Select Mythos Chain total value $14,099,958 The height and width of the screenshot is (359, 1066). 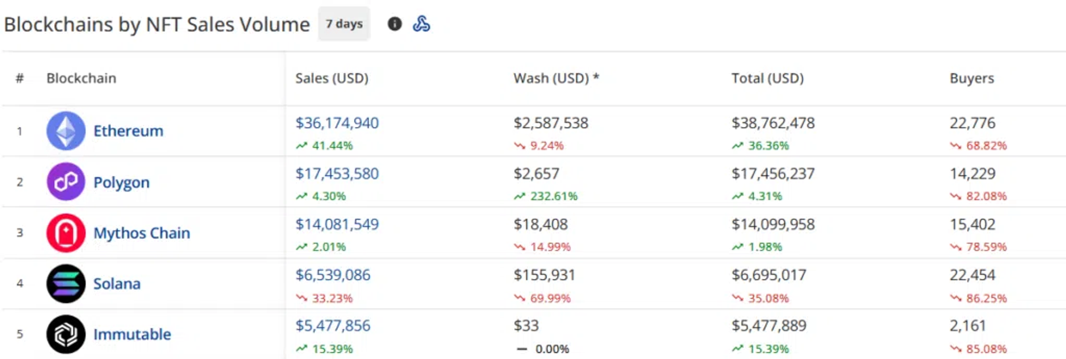(773, 224)
